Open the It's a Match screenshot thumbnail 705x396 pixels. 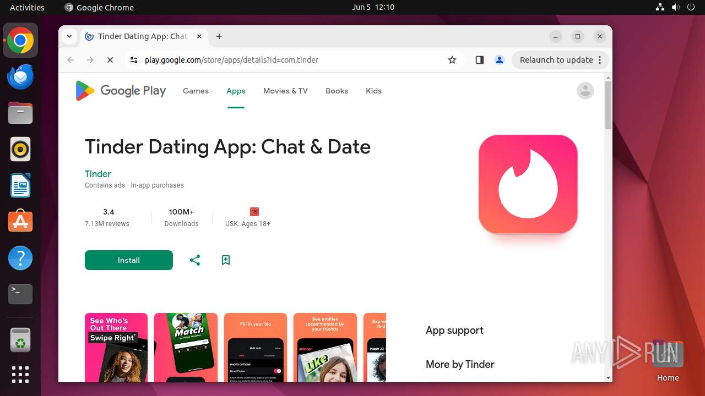(186, 348)
